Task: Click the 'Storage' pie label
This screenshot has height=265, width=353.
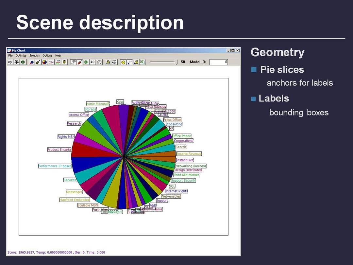Action: coord(91,109)
